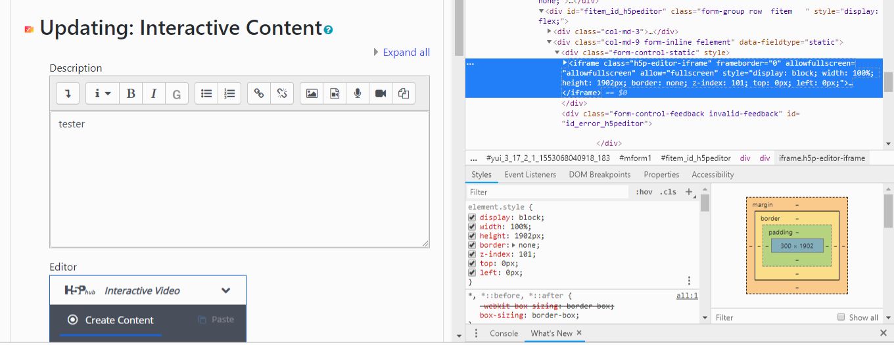
Task: Switch to the Accessibility tab
Action: (713, 175)
